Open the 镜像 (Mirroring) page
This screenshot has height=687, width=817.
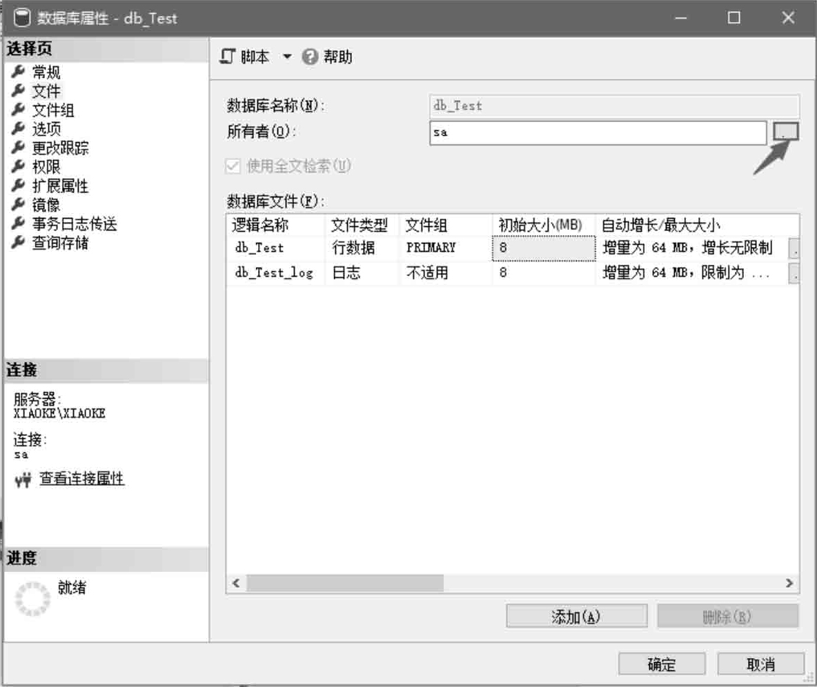(46, 205)
